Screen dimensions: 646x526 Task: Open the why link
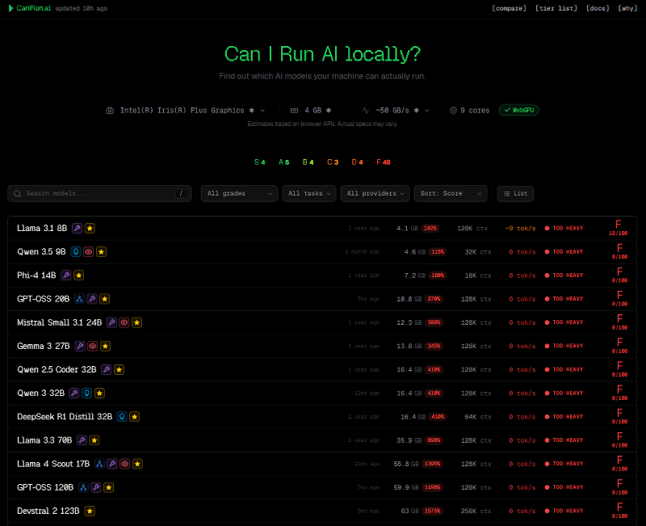[627, 8]
